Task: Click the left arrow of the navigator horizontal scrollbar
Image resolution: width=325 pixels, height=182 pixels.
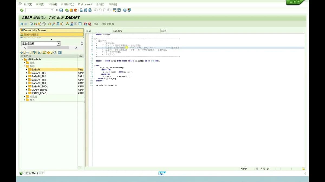Action: [x=25, y=48]
